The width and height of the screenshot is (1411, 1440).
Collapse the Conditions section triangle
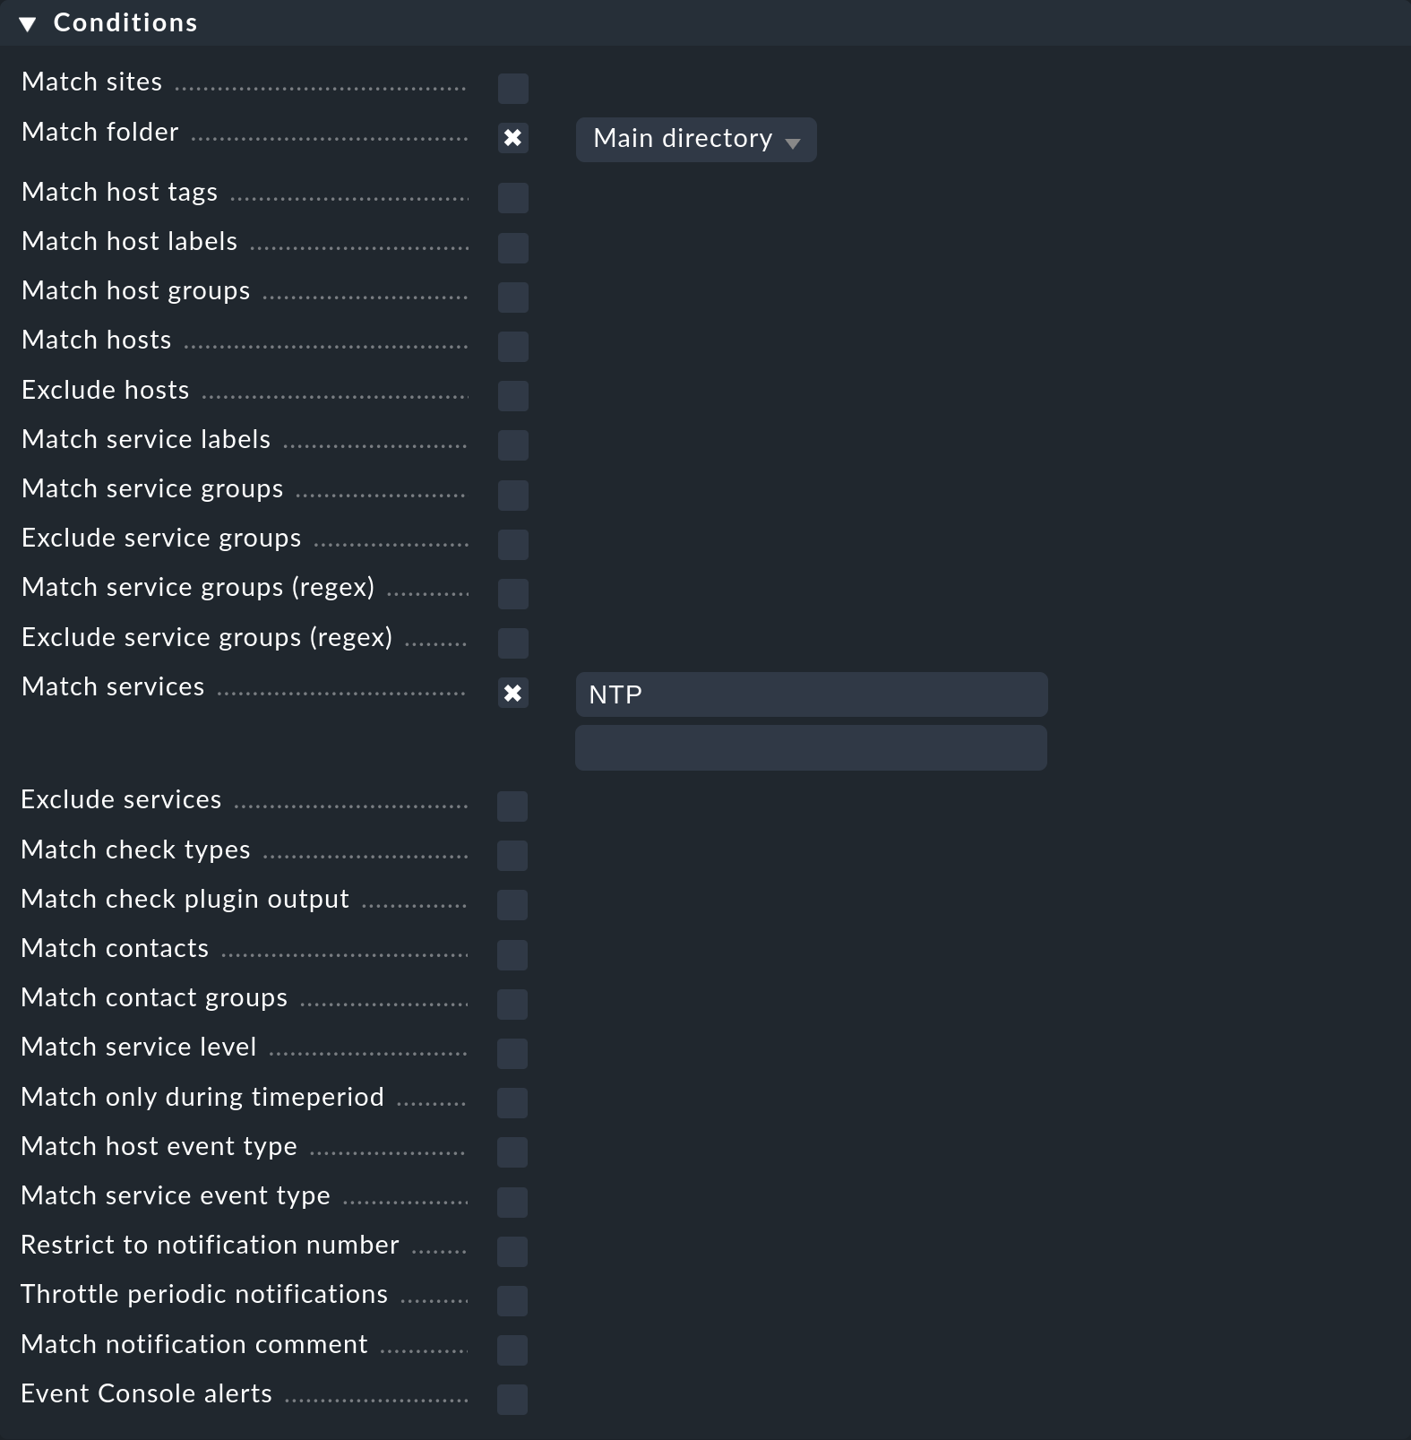[x=28, y=24]
